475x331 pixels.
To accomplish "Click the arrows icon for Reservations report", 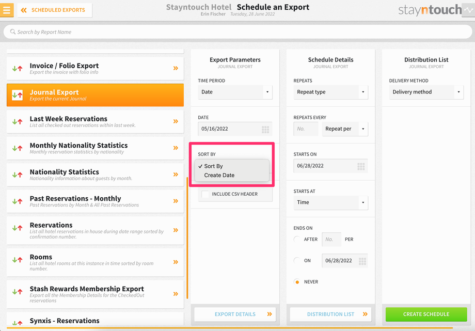I will pyautogui.click(x=17, y=228).
